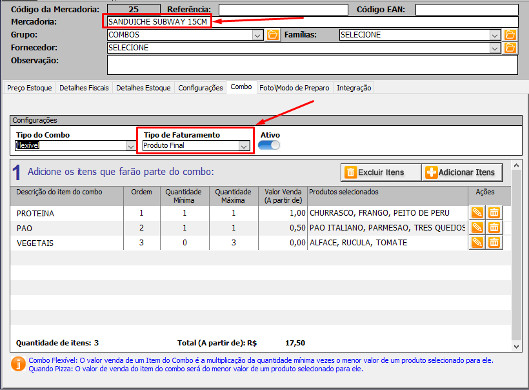This screenshot has height=390, width=529.
Task: Edit the VEGETAIS combo item
Action: pyautogui.click(x=477, y=242)
